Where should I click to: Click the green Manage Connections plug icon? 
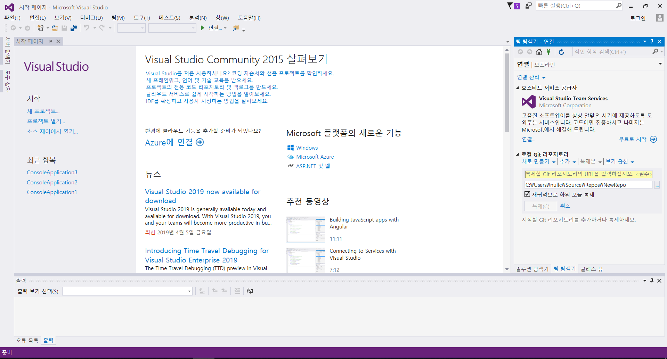pyautogui.click(x=548, y=52)
